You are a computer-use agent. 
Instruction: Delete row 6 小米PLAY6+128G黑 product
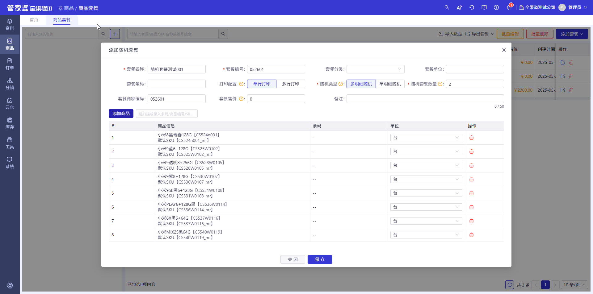click(471, 207)
